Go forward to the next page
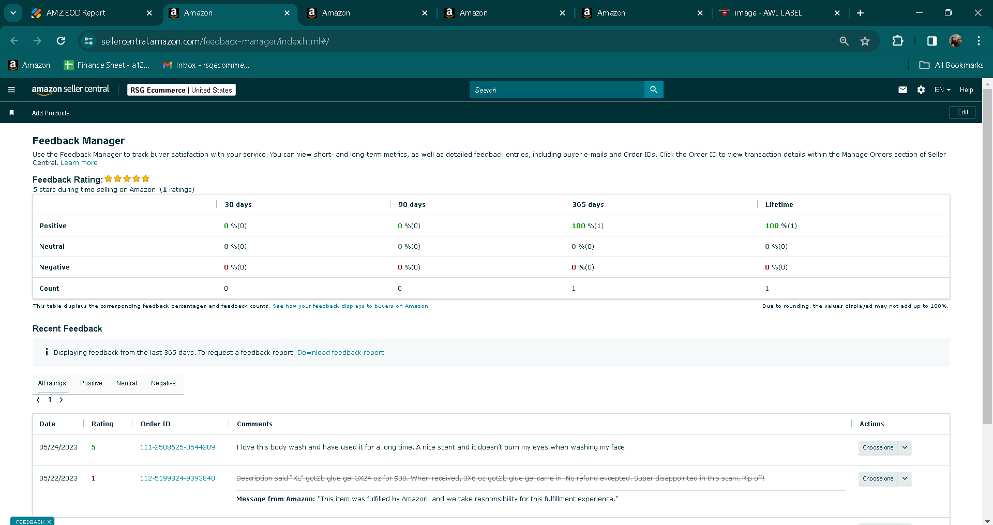 (x=37, y=41)
